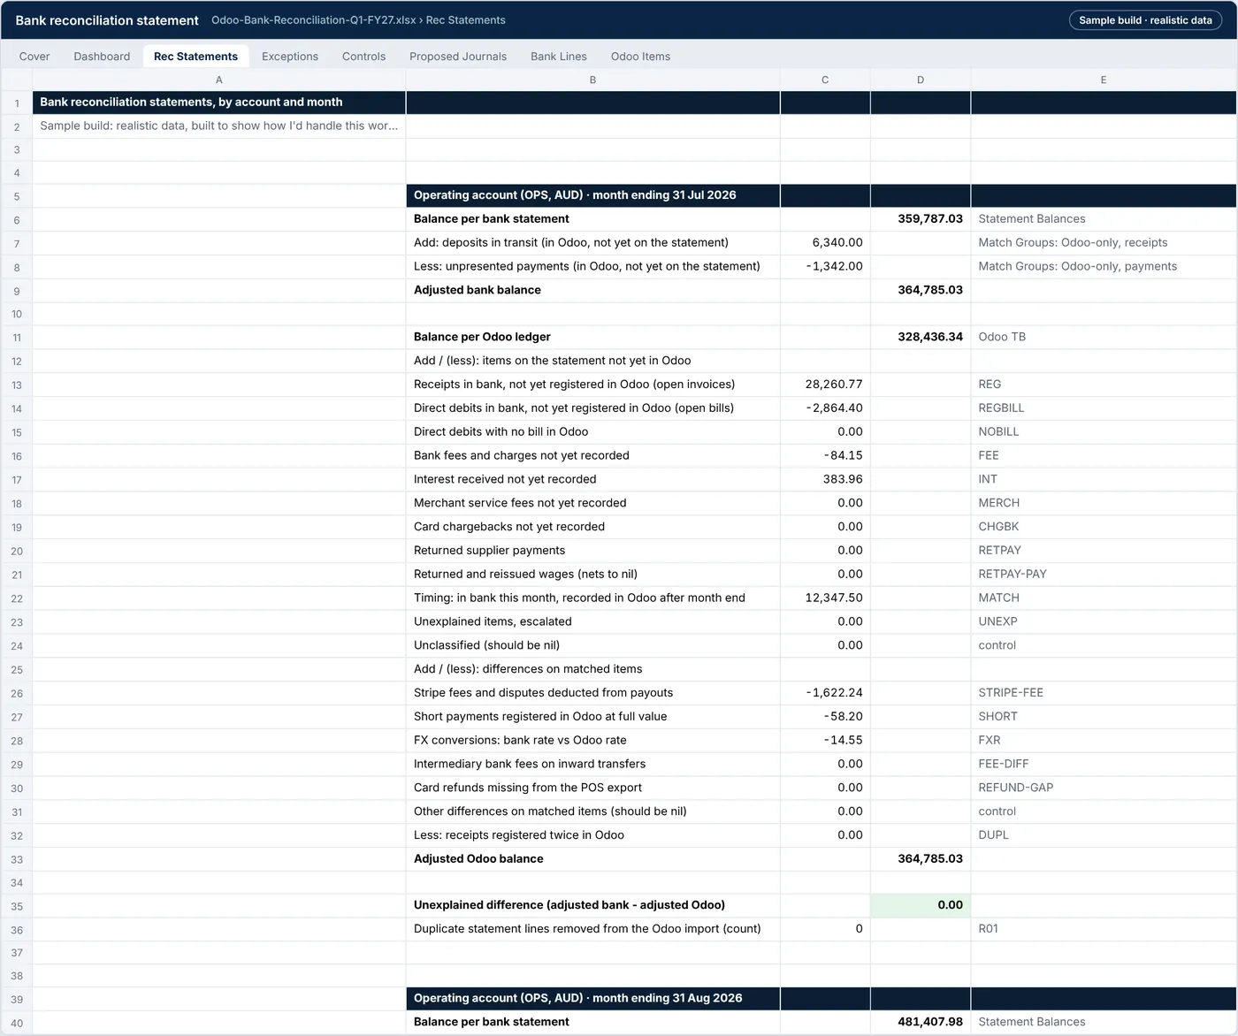Screen dimensions: 1238x1036
Task: Click the 'Bank fees and charges not yet recorded' cell
Action: click(x=592, y=456)
